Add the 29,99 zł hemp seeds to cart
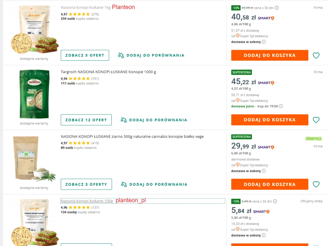Screen dimensions: 329x246 tap(270, 184)
